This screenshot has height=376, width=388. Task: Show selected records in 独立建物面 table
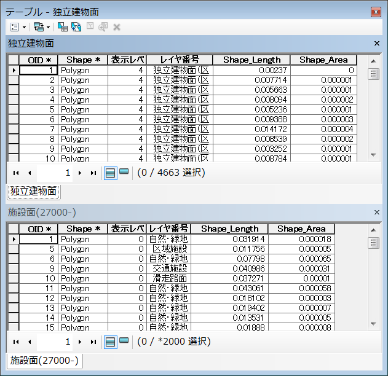tap(124, 171)
